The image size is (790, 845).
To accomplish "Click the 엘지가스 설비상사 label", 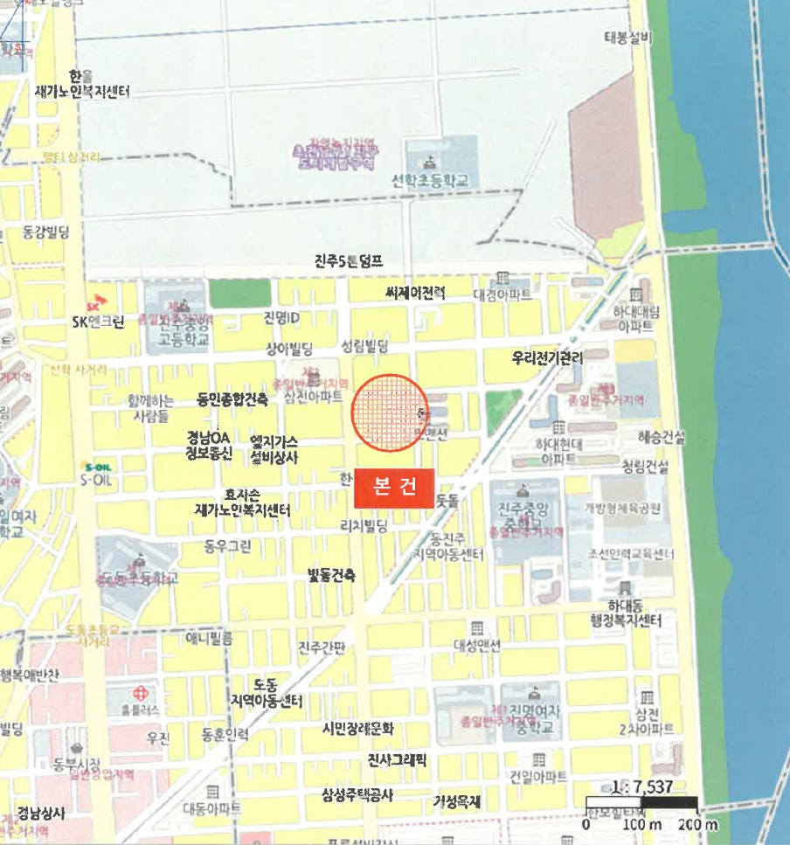I will pyautogui.click(x=274, y=450).
